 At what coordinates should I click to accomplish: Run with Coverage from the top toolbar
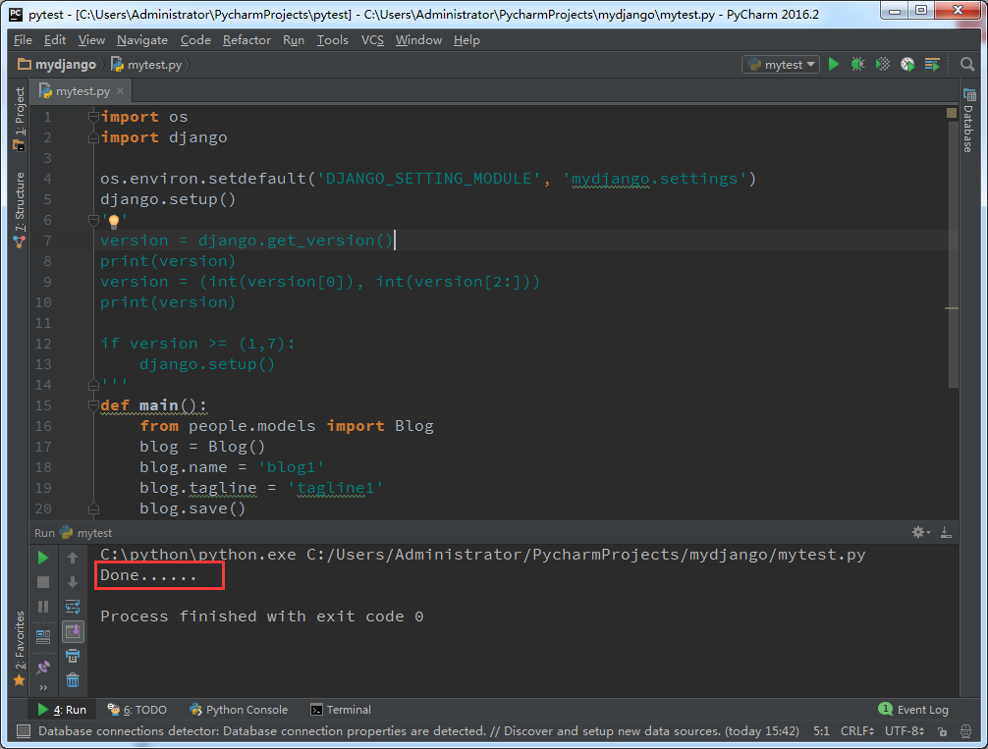click(x=883, y=64)
